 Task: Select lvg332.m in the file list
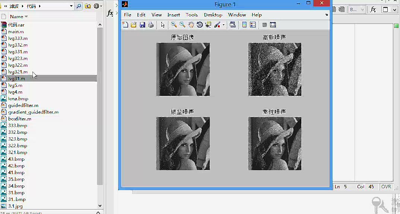(18, 45)
